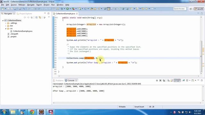The width and height of the screenshot is (205, 115).
Task: Open the Forward navigation dropdown arrow
Action: [155, 9]
